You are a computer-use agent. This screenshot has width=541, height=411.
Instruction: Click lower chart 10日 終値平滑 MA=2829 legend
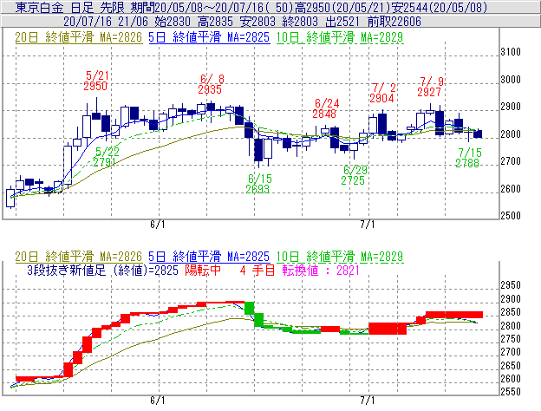(340, 257)
